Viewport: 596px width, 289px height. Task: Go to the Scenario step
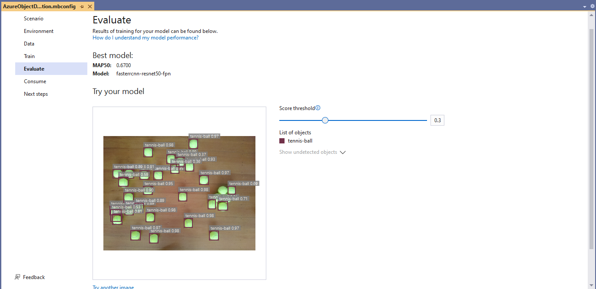(x=33, y=19)
